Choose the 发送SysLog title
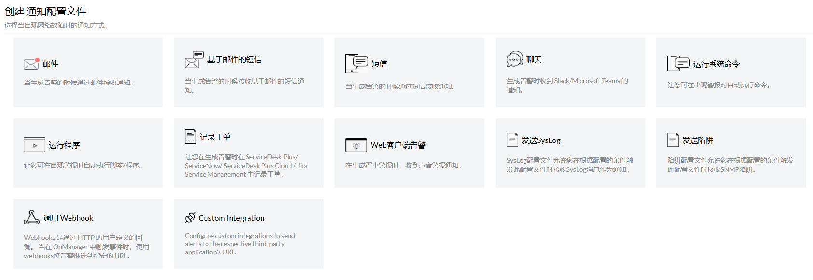Viewport: 813px width, 280px height. click(541, 140)
